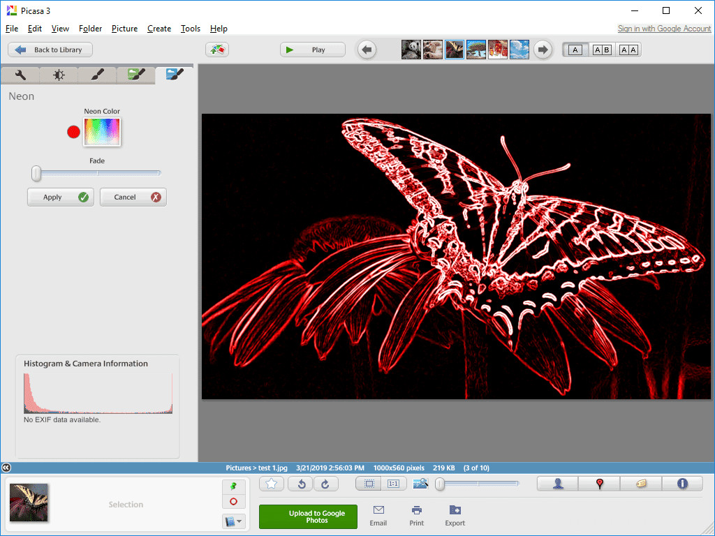Open the commonly needed fixes wrench tab
The height and width of the screenshot is (536, 715).
tap(20, 75)
